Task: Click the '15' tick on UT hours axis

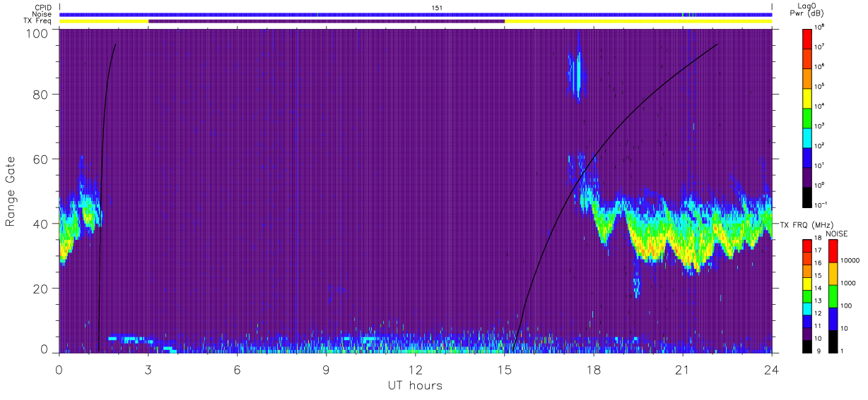Action: click(505, 368)
